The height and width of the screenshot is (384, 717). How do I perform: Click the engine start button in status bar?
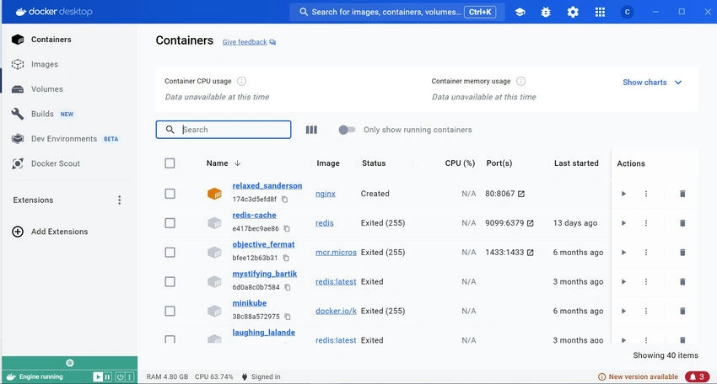coord(97,376)
